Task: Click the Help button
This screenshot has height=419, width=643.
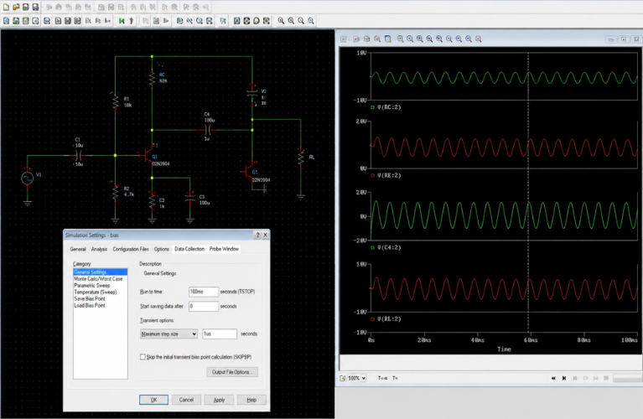Action: [251, 400]
